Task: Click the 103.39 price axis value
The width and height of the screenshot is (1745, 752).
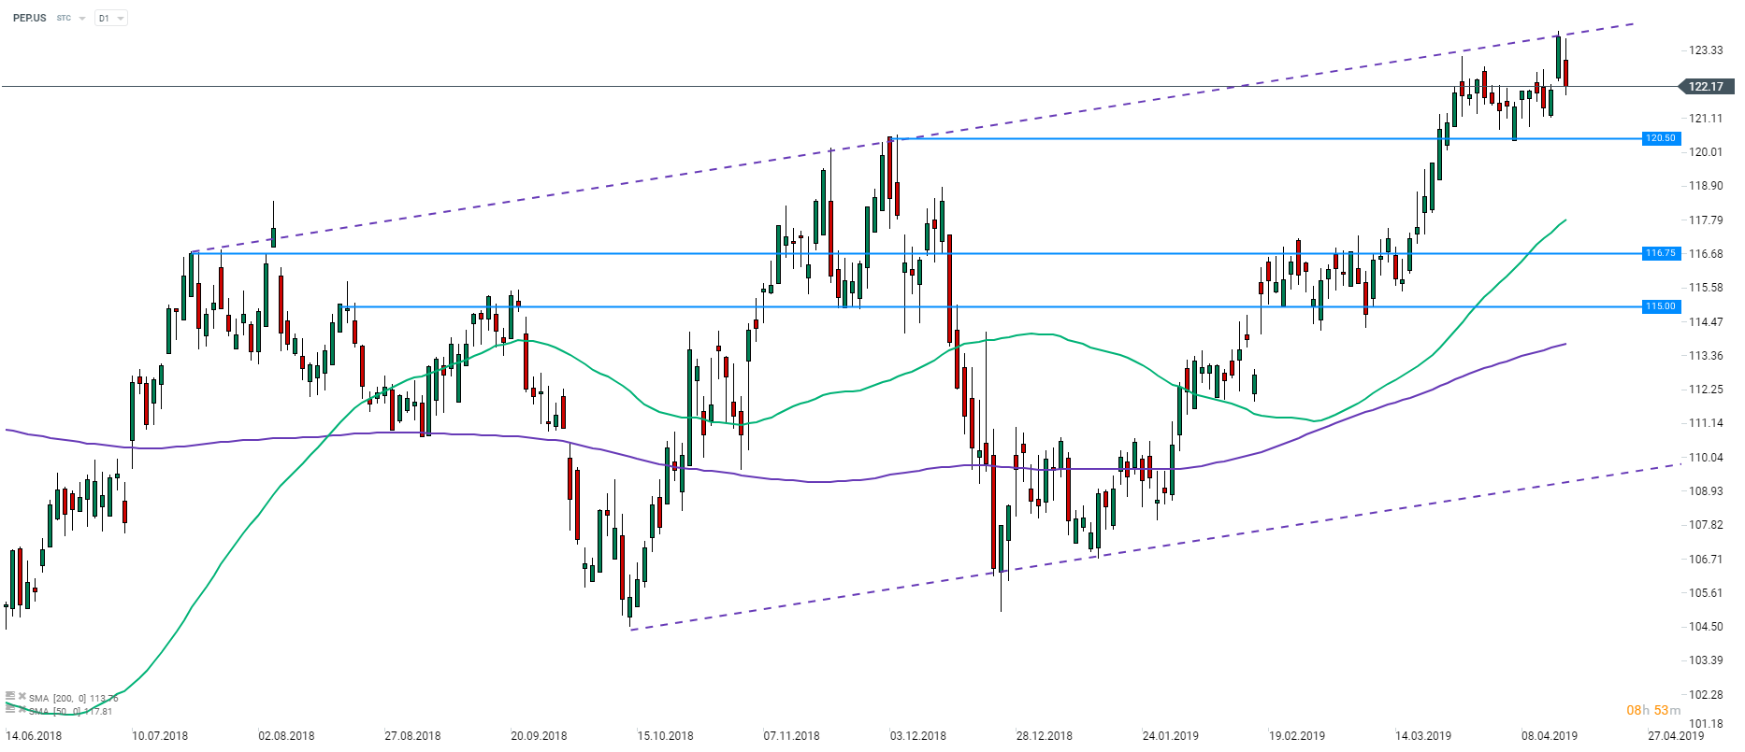Action: click(1706, 660)
